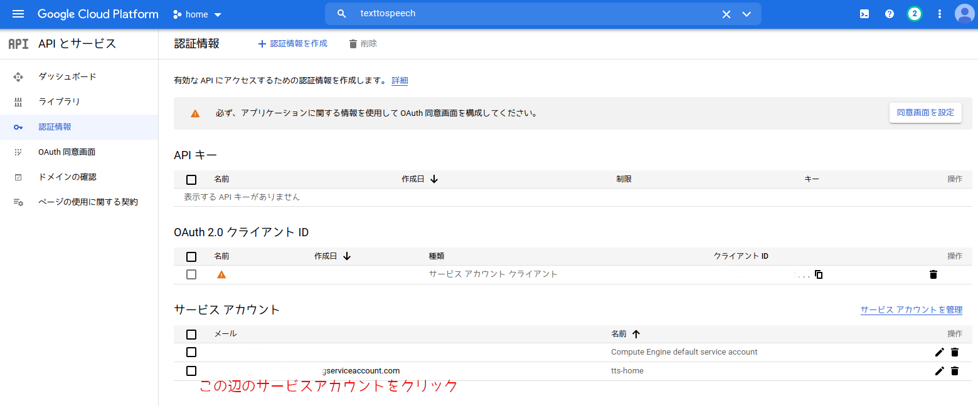
Task: Delete the OAuth 2.0 client
Action: tap(933, 274)
